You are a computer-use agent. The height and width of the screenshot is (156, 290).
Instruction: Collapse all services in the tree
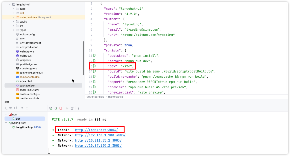(27, 108)
